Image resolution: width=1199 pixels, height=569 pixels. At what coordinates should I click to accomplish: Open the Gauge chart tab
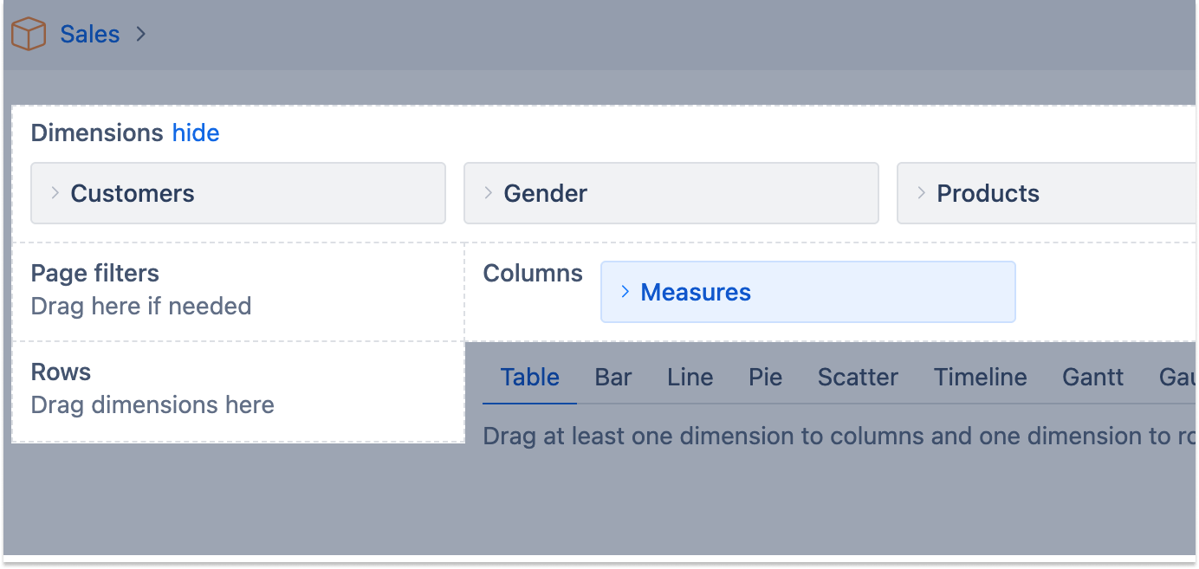1178,377
